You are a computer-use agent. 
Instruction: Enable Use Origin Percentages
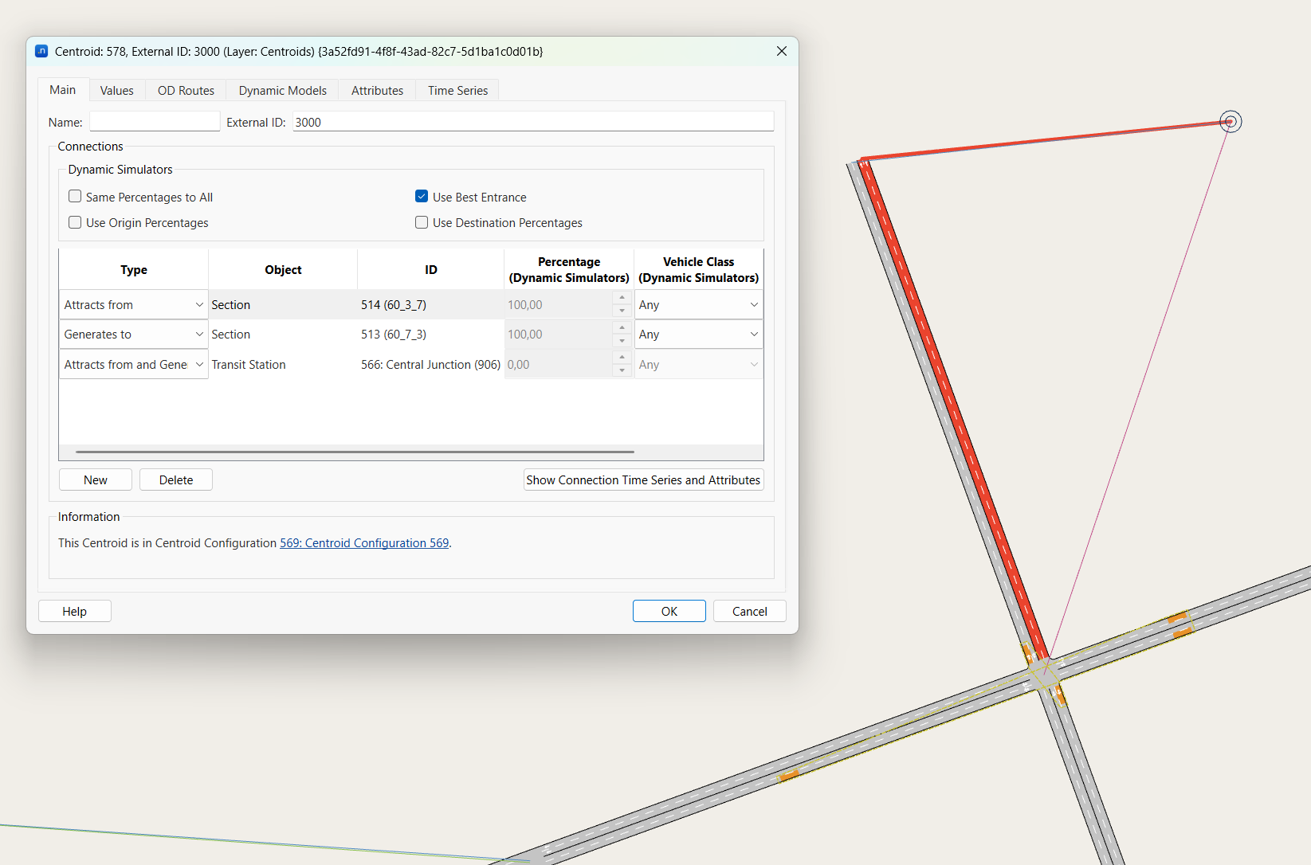click(75, 222)
